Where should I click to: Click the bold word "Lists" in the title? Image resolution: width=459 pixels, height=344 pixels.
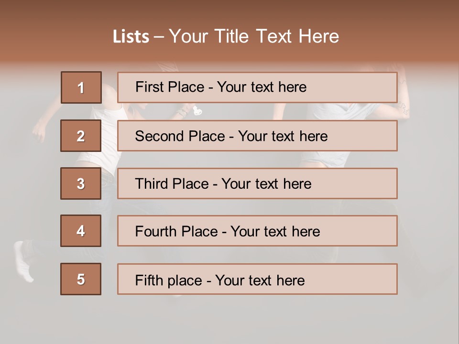(131, 36)
